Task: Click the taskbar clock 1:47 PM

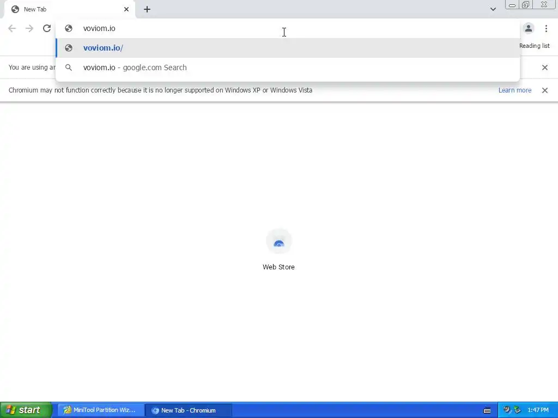Action: [x=538, y=410]
